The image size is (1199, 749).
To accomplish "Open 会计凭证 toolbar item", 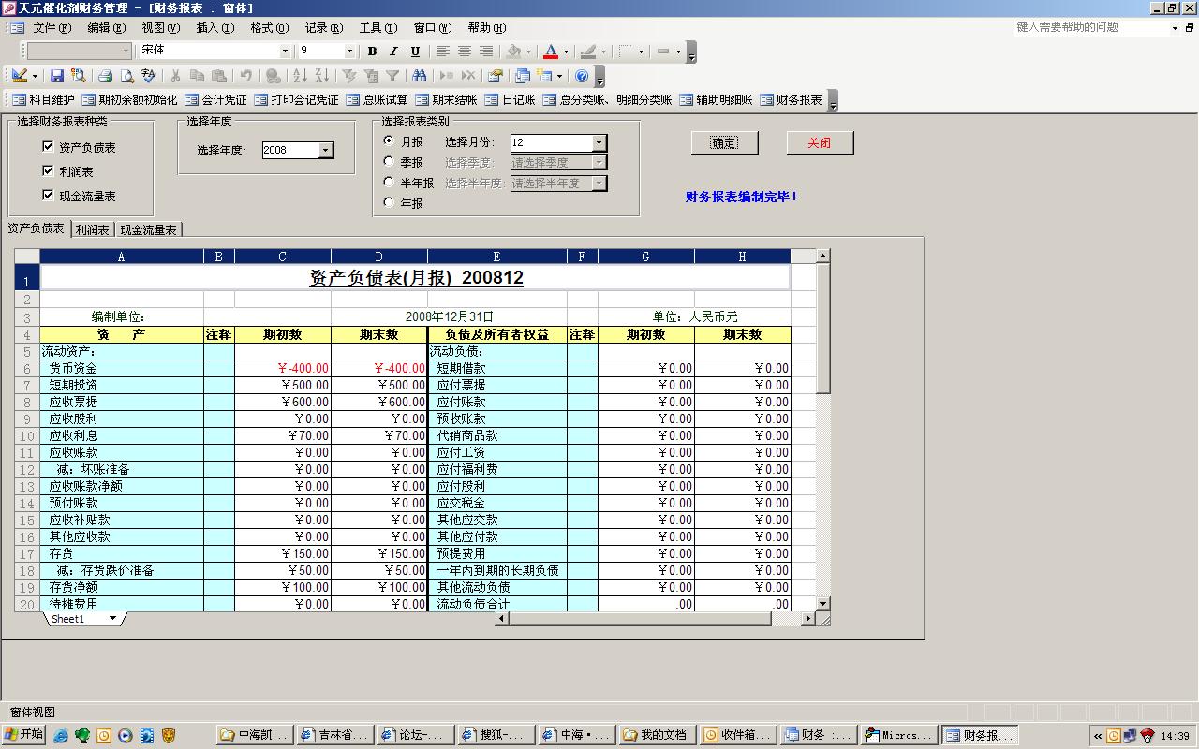I will [215, 100].
